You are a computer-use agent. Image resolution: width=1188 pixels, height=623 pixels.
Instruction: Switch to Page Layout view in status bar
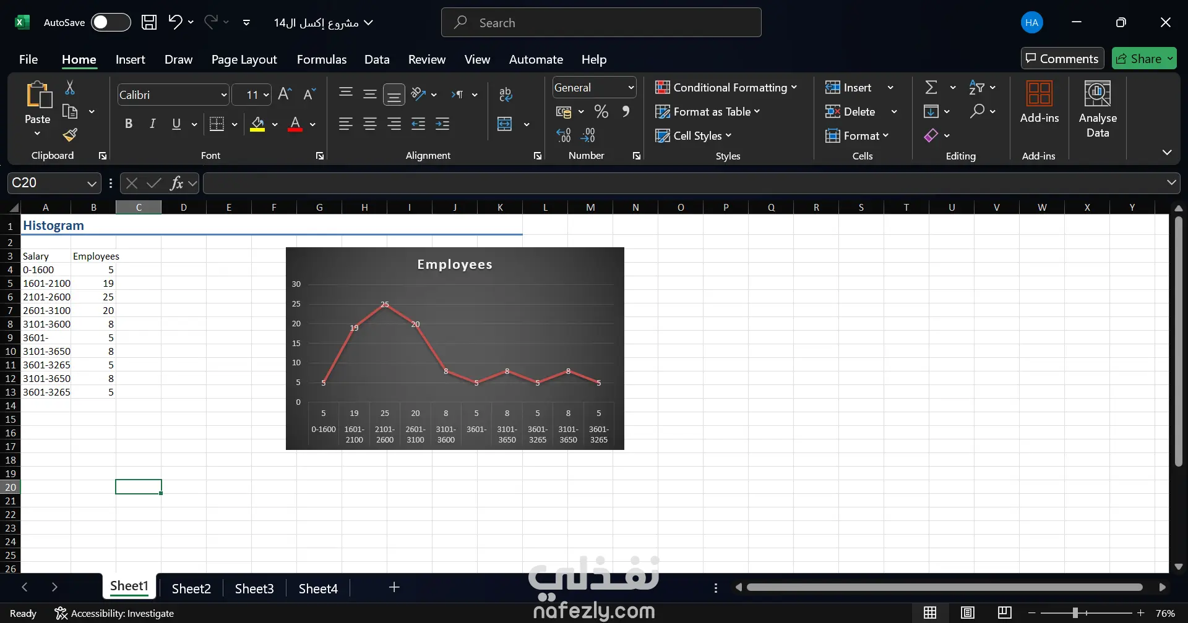click(968, 613)
